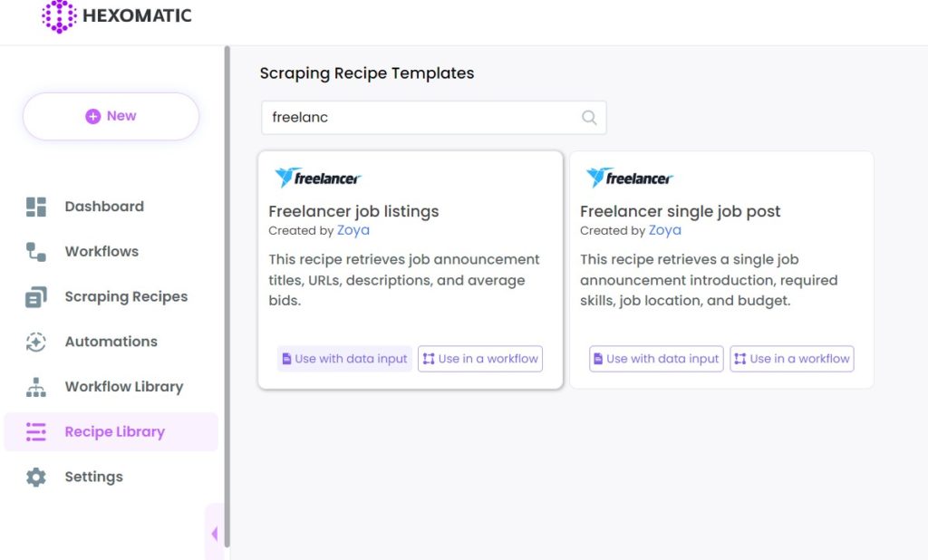Click the search magnifier icon

589,117
